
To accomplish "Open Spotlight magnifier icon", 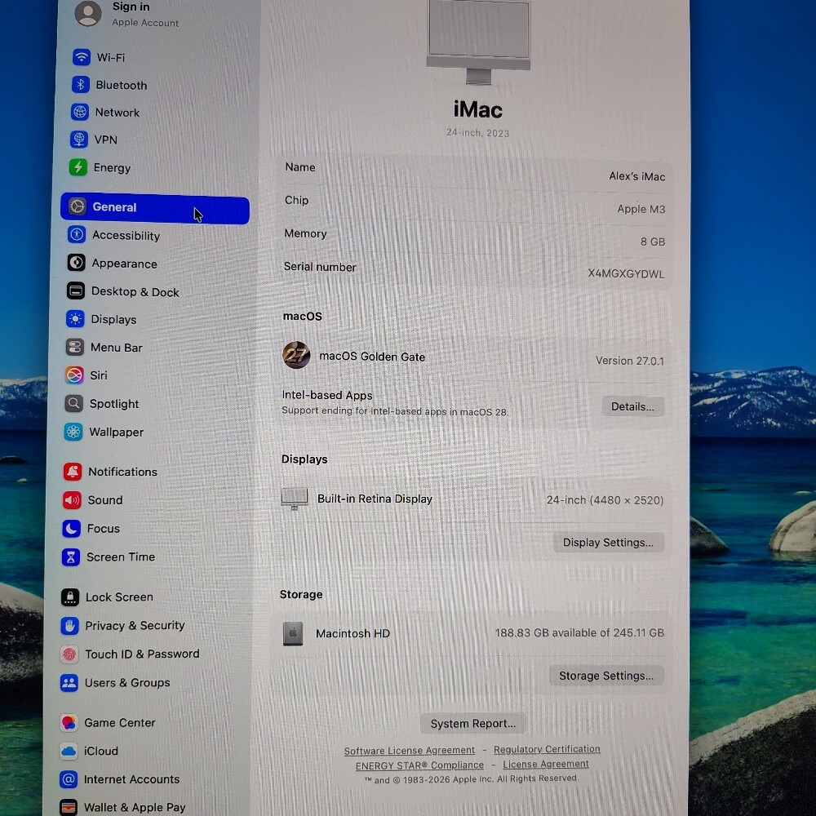I will point(73,403).
